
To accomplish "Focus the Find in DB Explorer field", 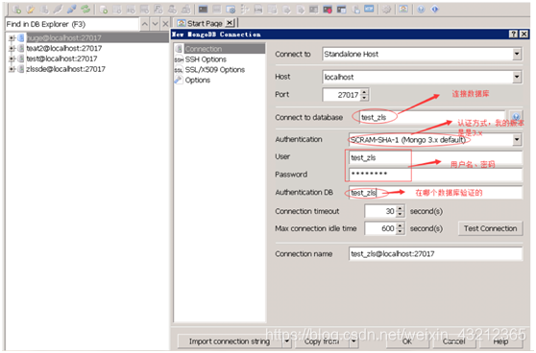I will 72,24.
